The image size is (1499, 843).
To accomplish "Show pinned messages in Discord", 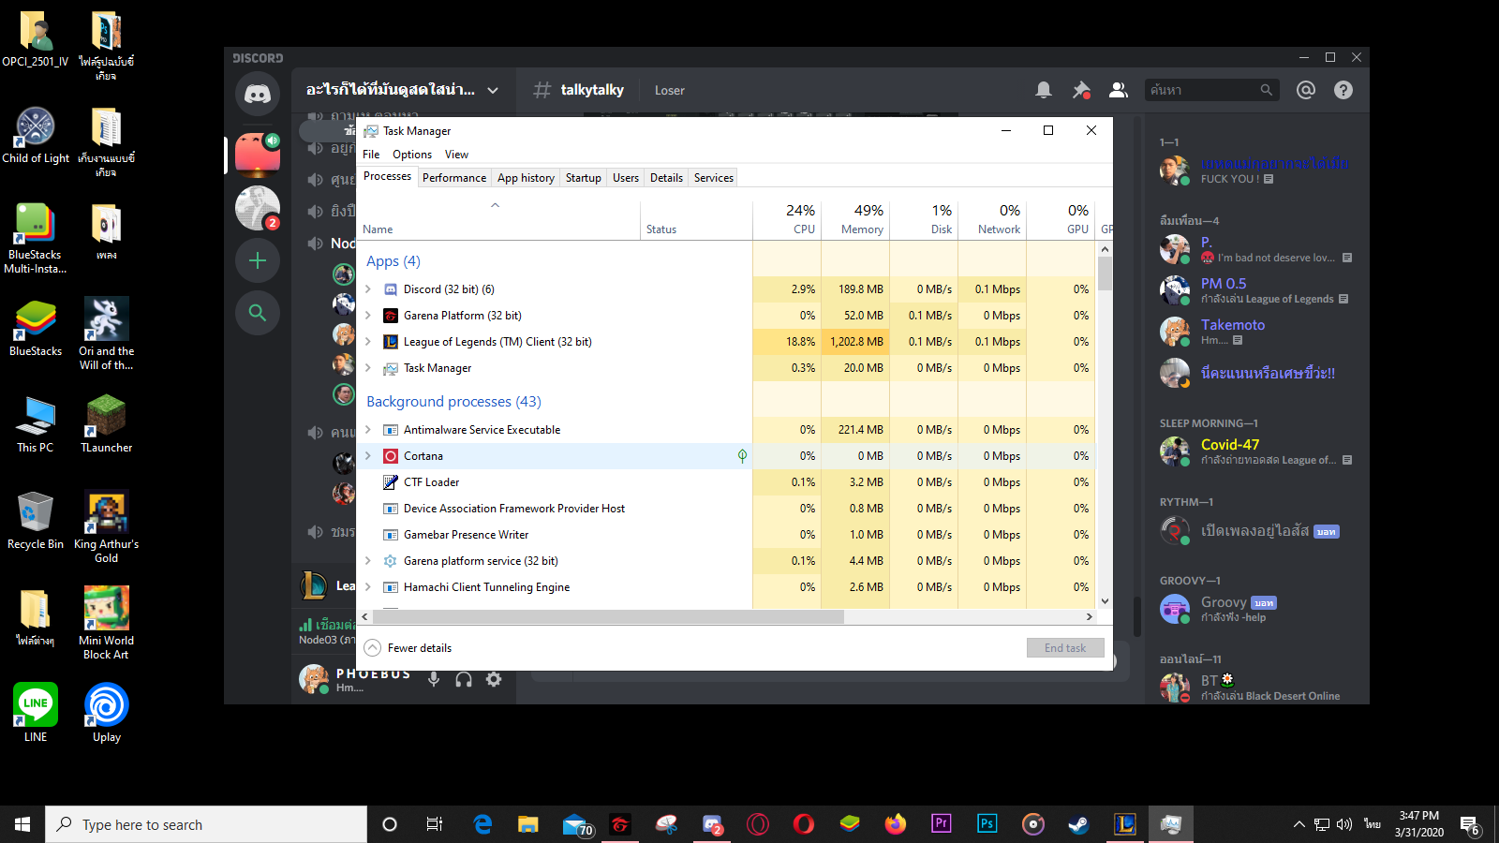I will tap(1081, 90).
